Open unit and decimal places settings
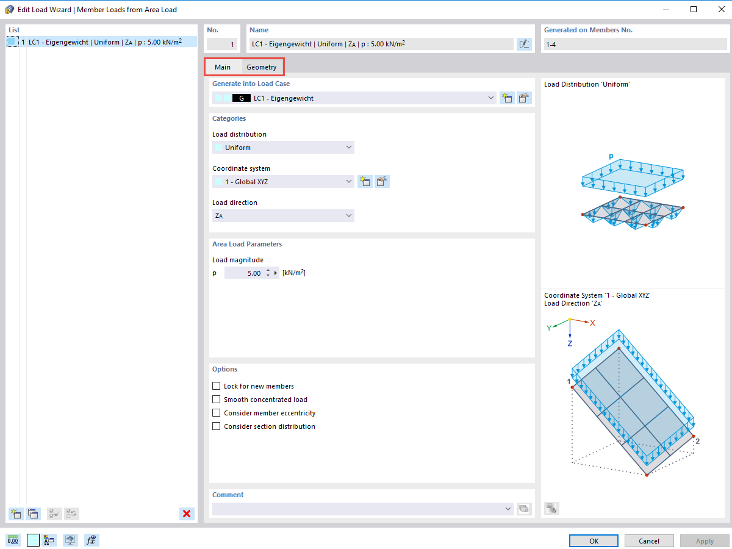 [13, 540]
